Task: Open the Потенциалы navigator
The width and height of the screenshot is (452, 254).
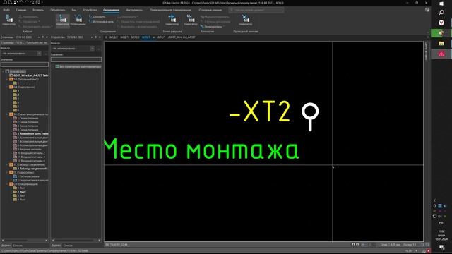Action: coord(78,20)
